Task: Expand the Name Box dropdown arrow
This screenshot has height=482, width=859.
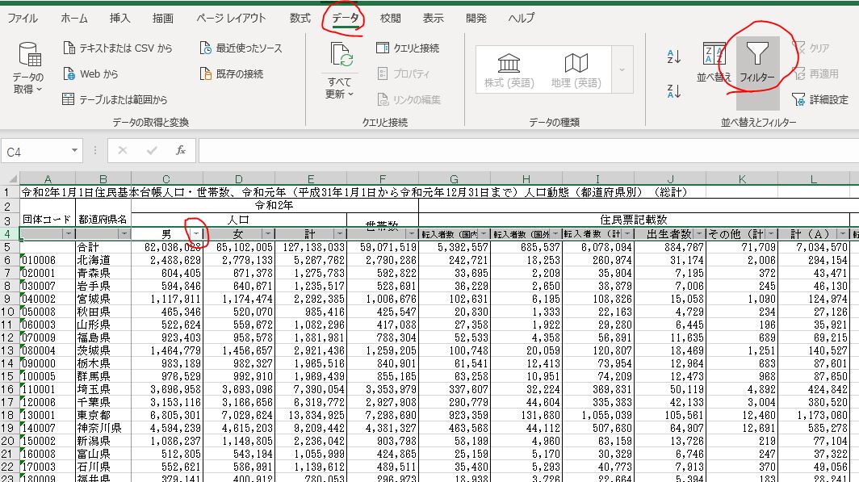Action: (75, 150)
